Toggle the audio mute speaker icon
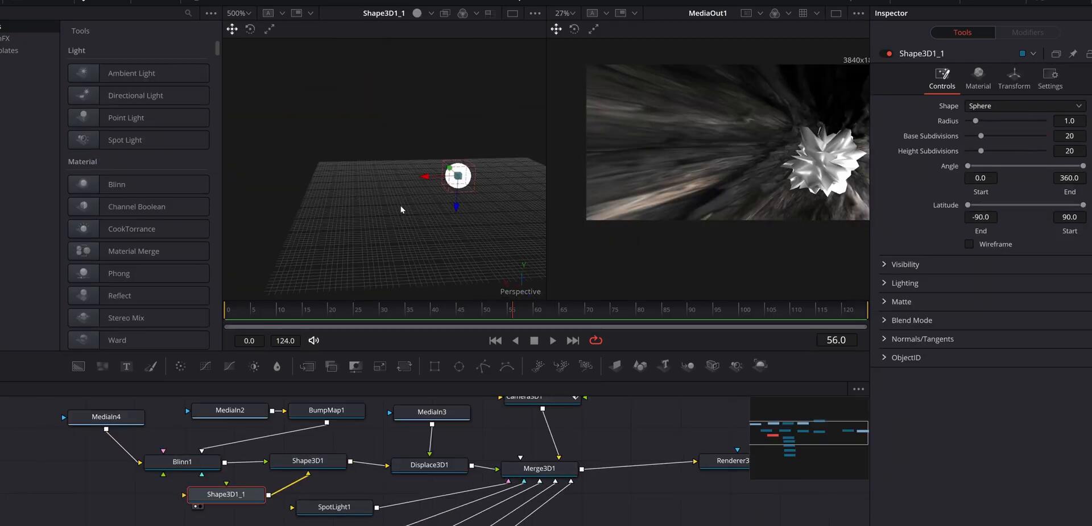Screen dimensions: 1092x526 click(313, 340)
